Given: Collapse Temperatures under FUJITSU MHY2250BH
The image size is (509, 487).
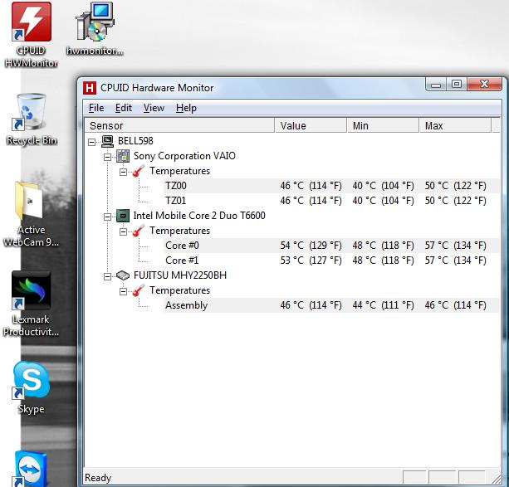Looking at the screenshot, I should pyautogui.click(x=123, y=291).
